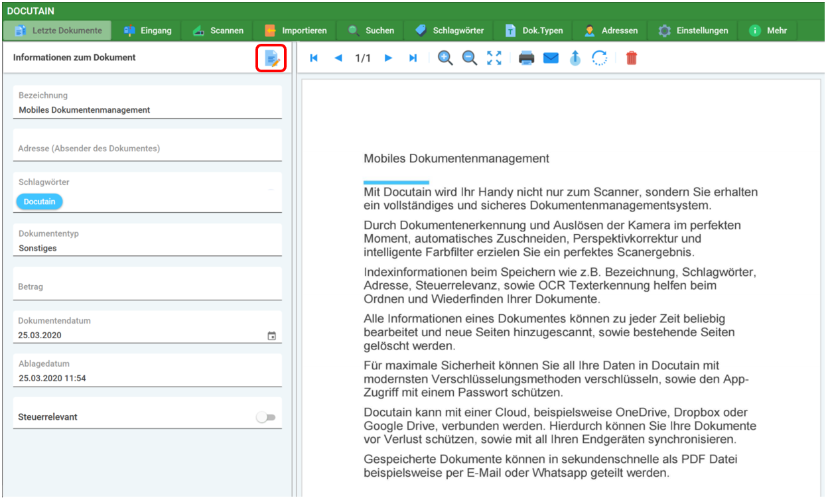Screen dimensions: 828x500
Task: Click the Betrag field
Action: pyautogui.click(x=147, y=284)
